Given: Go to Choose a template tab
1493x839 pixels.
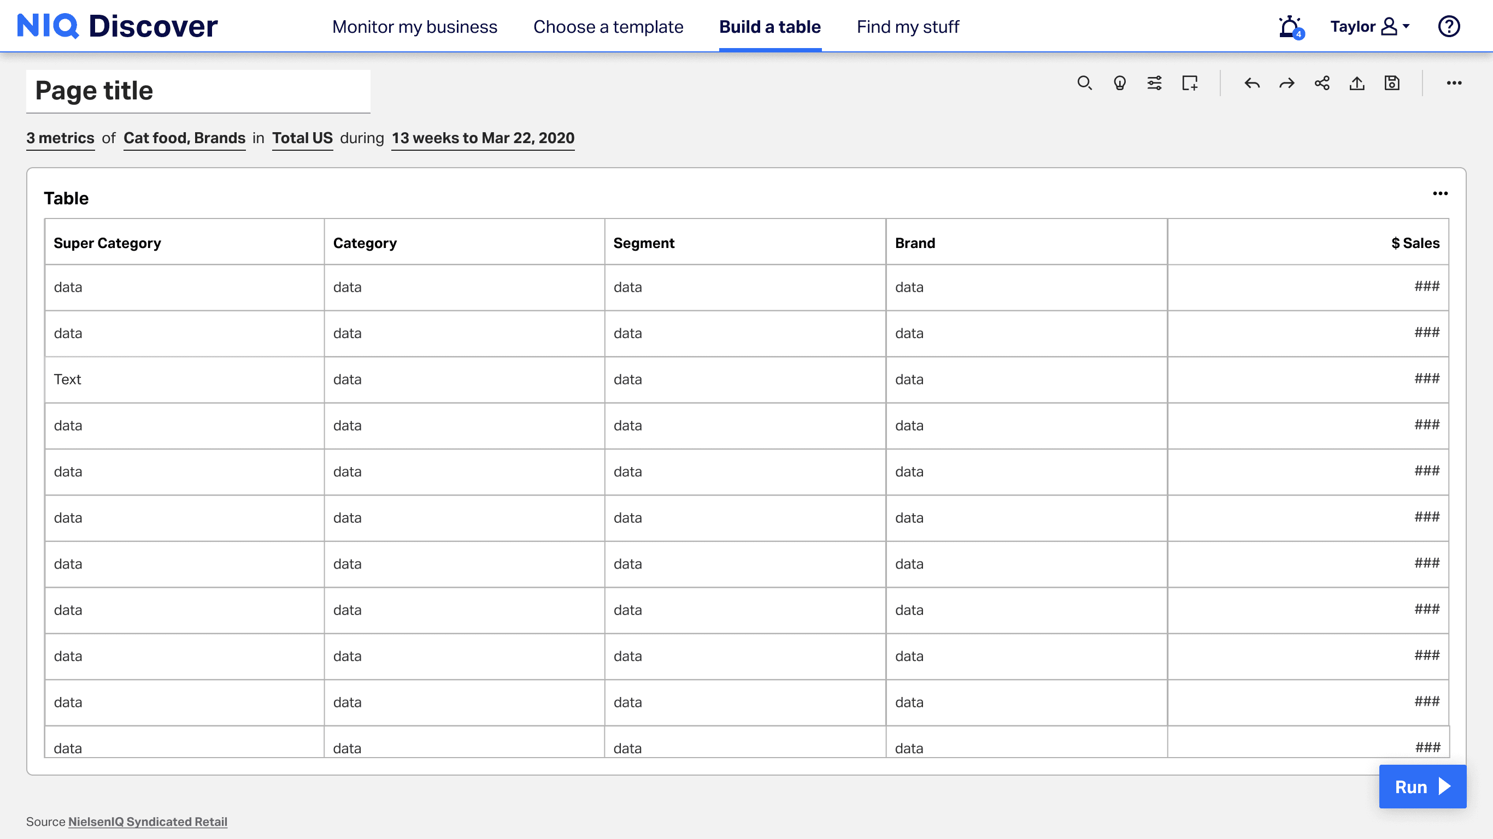Looking at the screenshot, I should click(x=608, y=27).
